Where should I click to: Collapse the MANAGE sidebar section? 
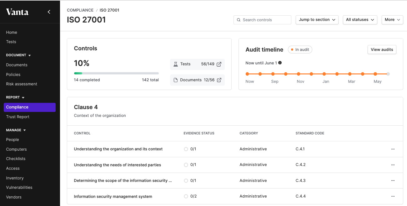point(16,130)
